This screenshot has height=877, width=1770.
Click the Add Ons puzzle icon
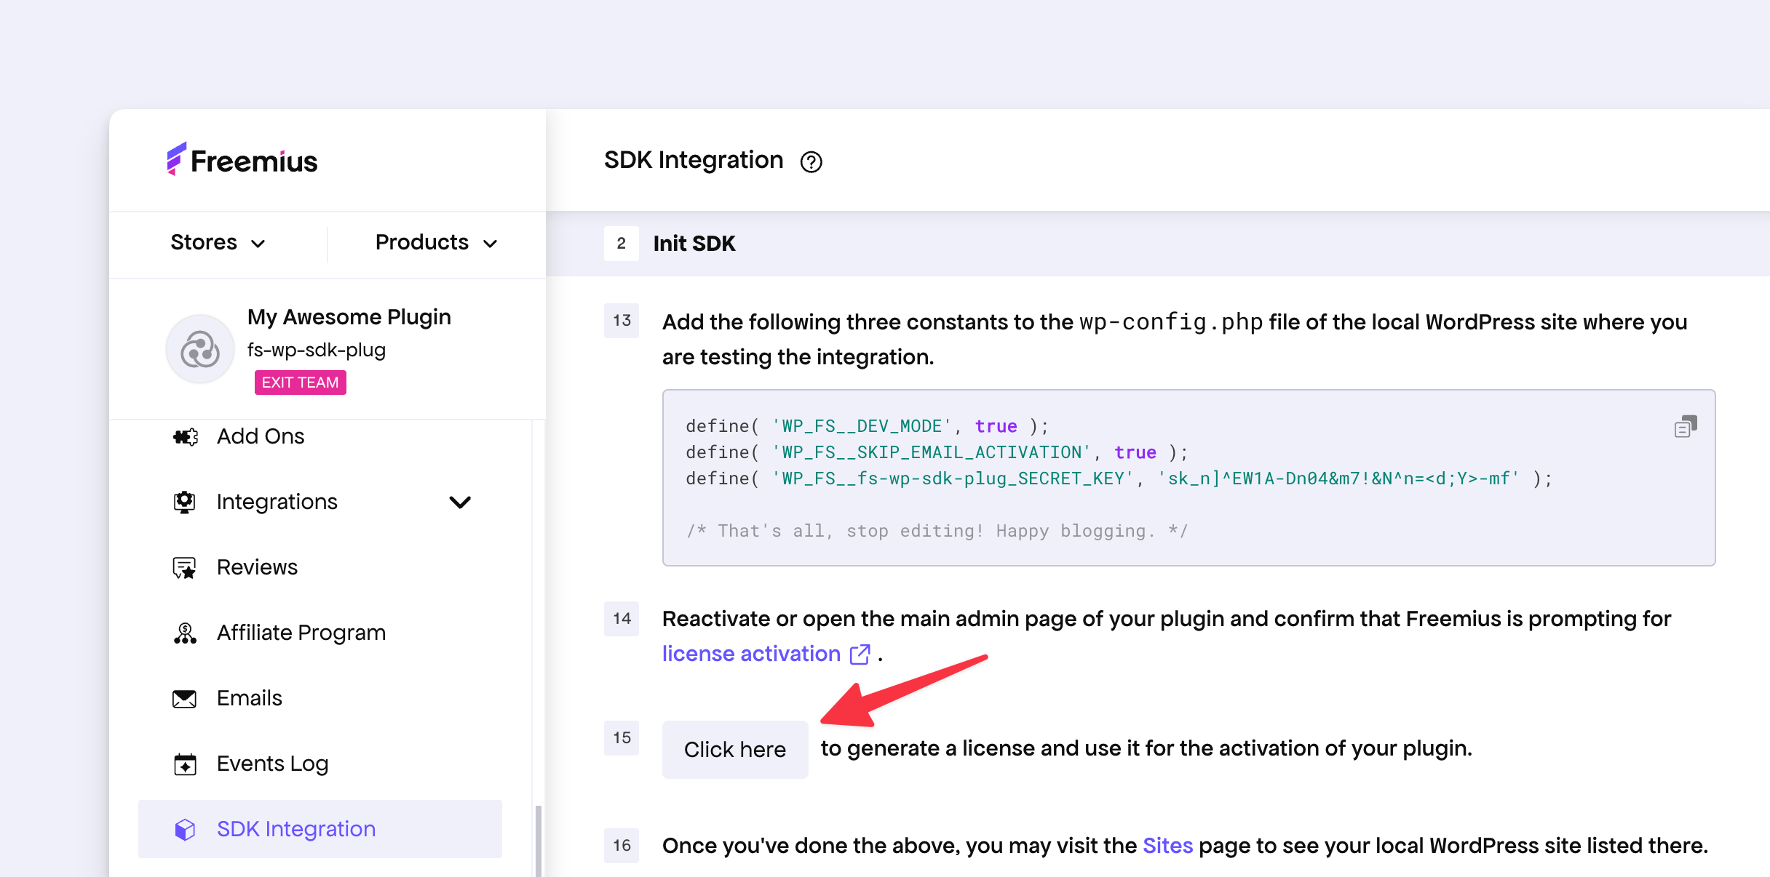coord(186,436)
